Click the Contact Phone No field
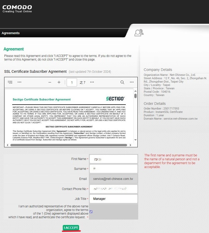Screen dimensions: 209x233 click(113, 189)
